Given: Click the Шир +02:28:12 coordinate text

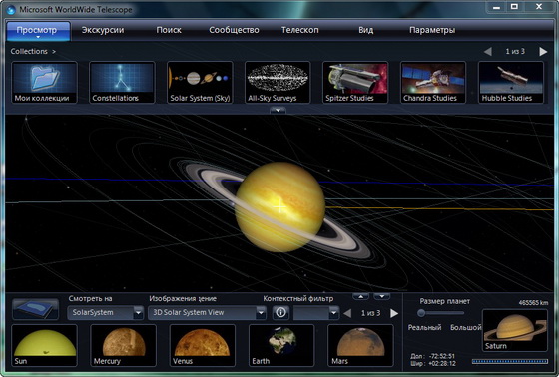Looking at the screenshot, I should tap(433, 363).
